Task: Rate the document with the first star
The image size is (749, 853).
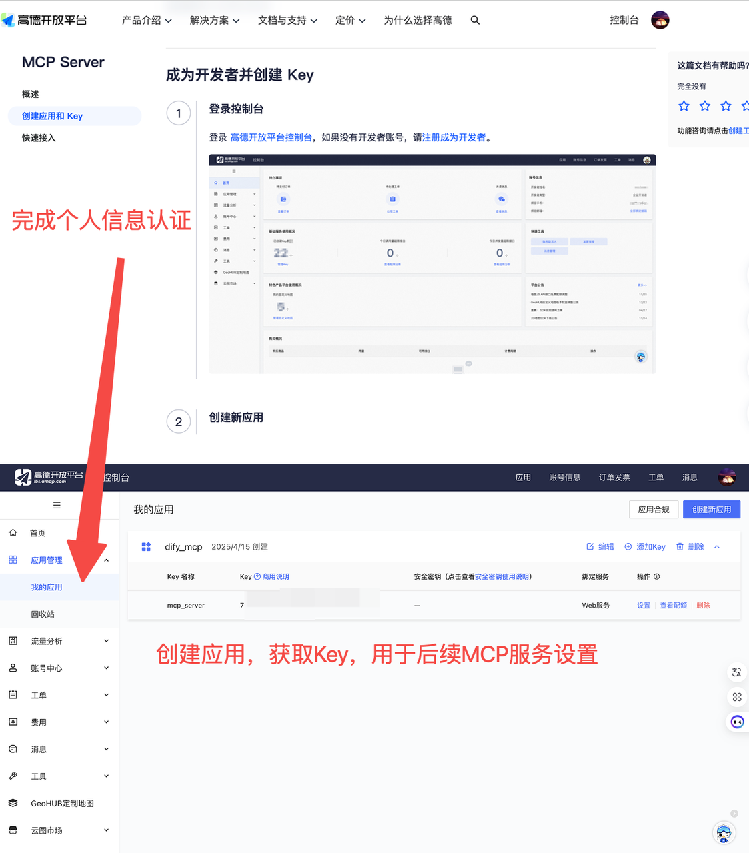Action: [684, 105]
